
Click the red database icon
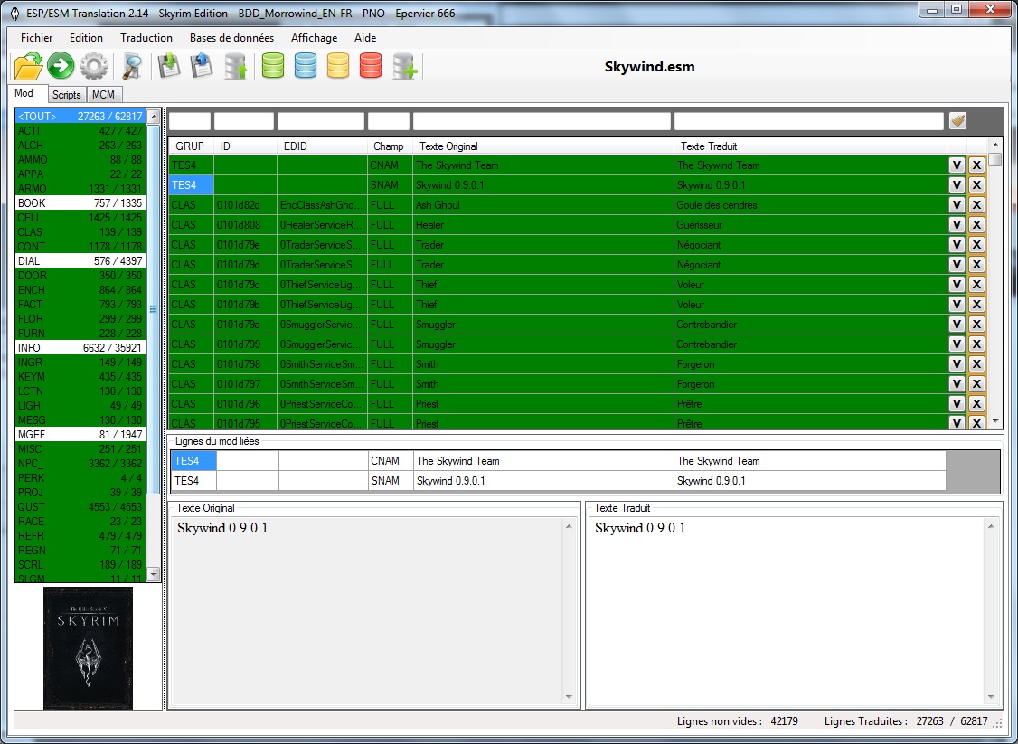coord(371,66)
